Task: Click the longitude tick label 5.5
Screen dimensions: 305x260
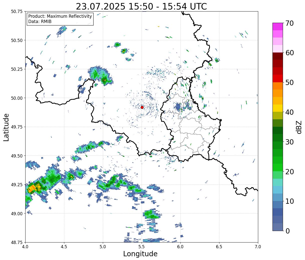Action: (x=142, y=247)
